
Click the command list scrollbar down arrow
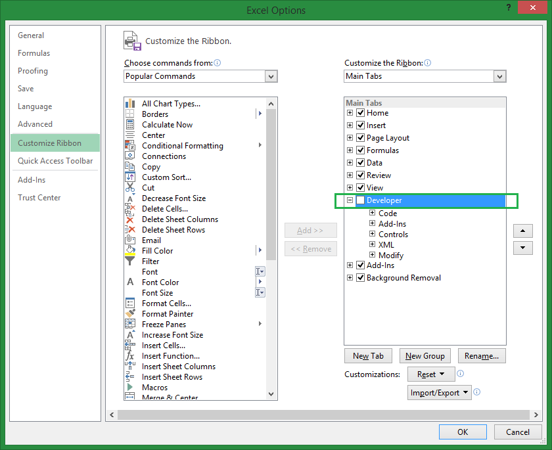[271, 394]
